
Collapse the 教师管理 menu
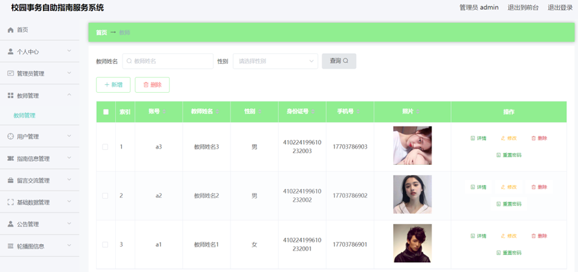tap(39, 95)
